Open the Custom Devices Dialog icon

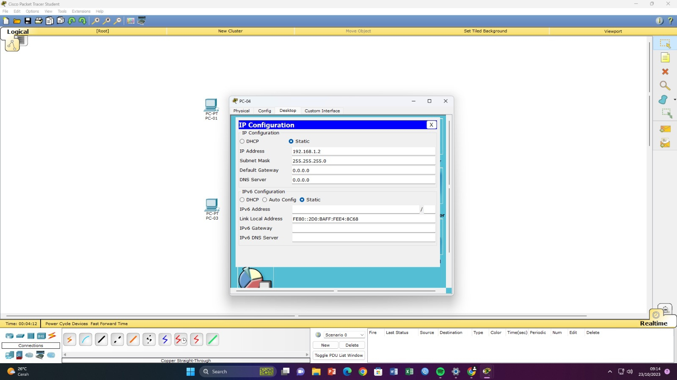coord(141,21)
